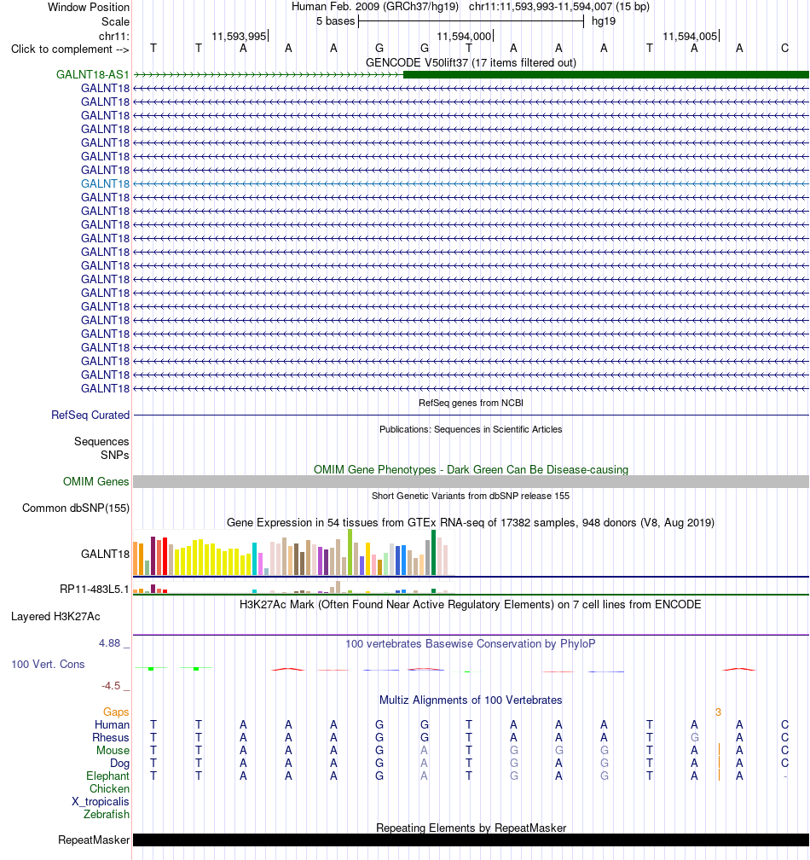Click the -4.5 PhyloP lower scale value
Viewport: 810px width, 860px height.
111,686
